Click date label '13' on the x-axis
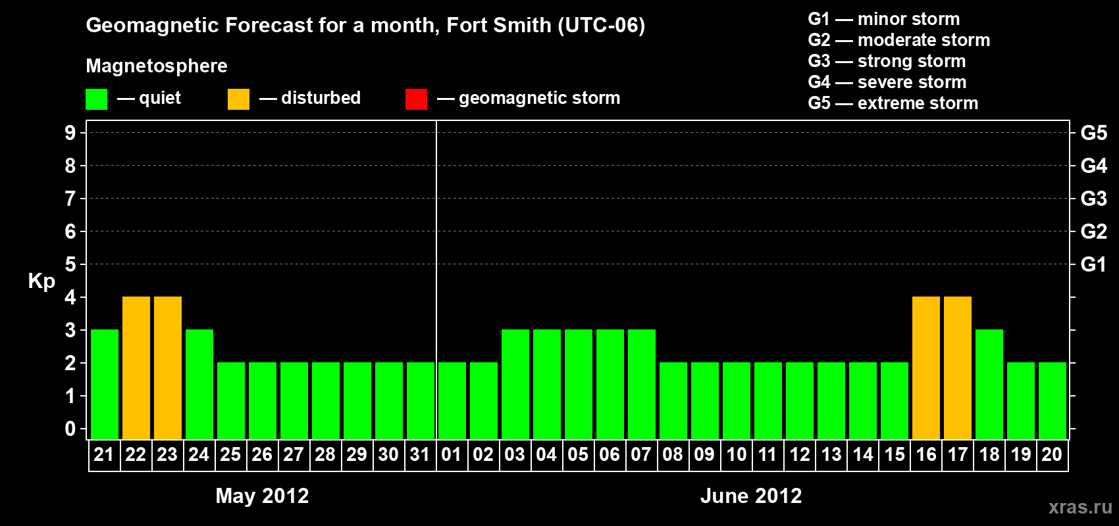The image size is (1119, 526). (x=831, y=454)
